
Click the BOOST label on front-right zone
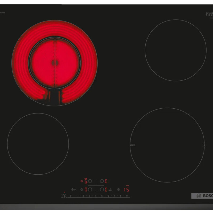coord(132,145)
